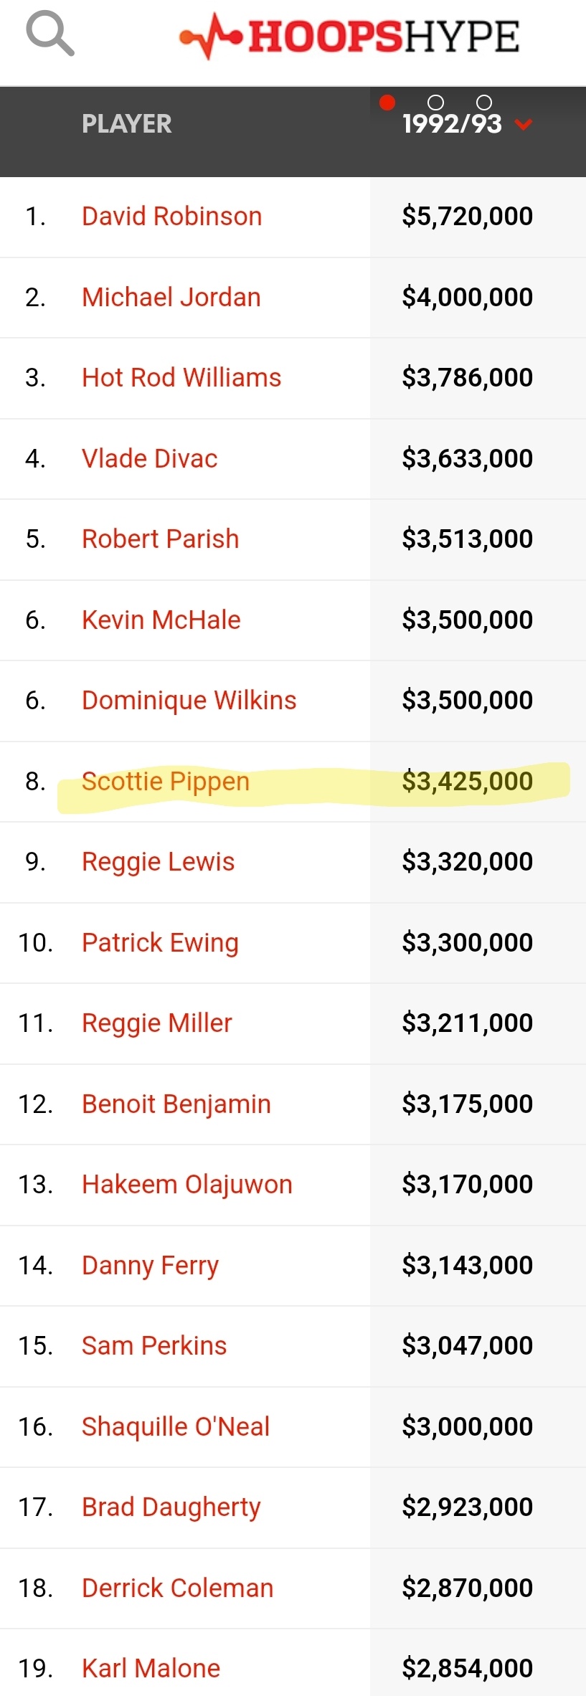586x1696 pixels.
Task: Expand the season dropdown arrow next to 1992/93
Action: tap(524, 125)
